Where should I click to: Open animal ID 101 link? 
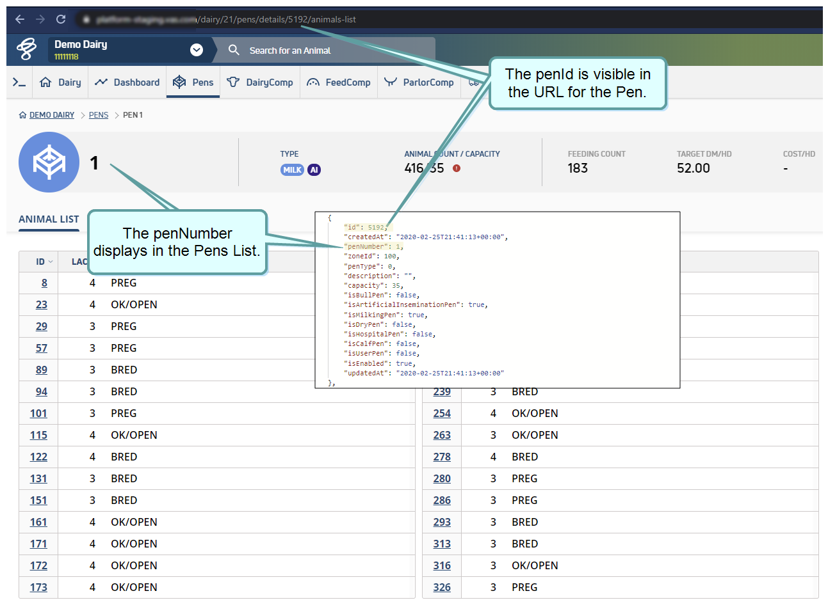[x=38, y=413]
